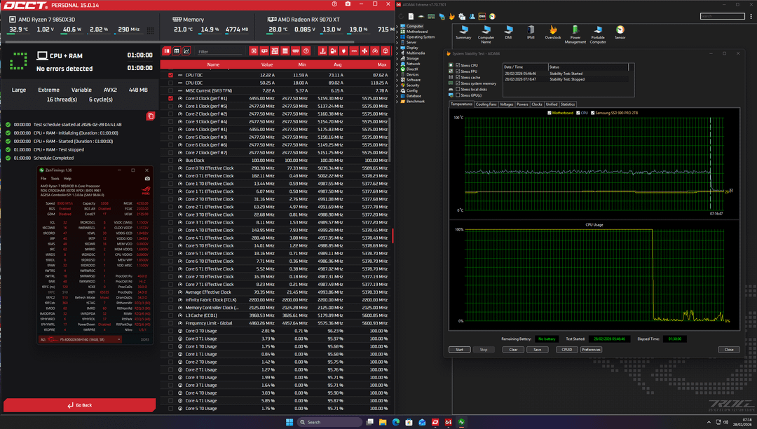
Task: Expand the Storage tree node
Action: click(x=398, y=59)
